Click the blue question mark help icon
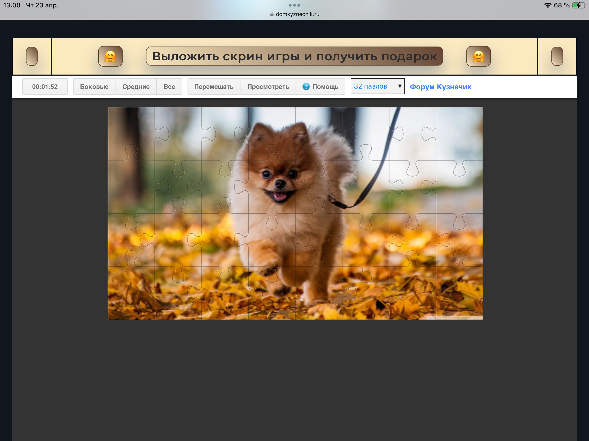589x441 pixels. coord(306,86)
